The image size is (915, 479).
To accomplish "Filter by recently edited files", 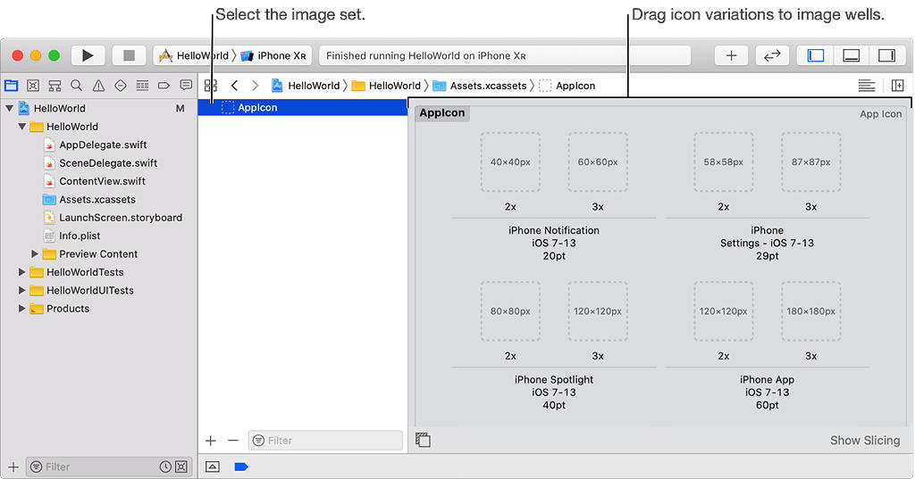I will point(165,467).
